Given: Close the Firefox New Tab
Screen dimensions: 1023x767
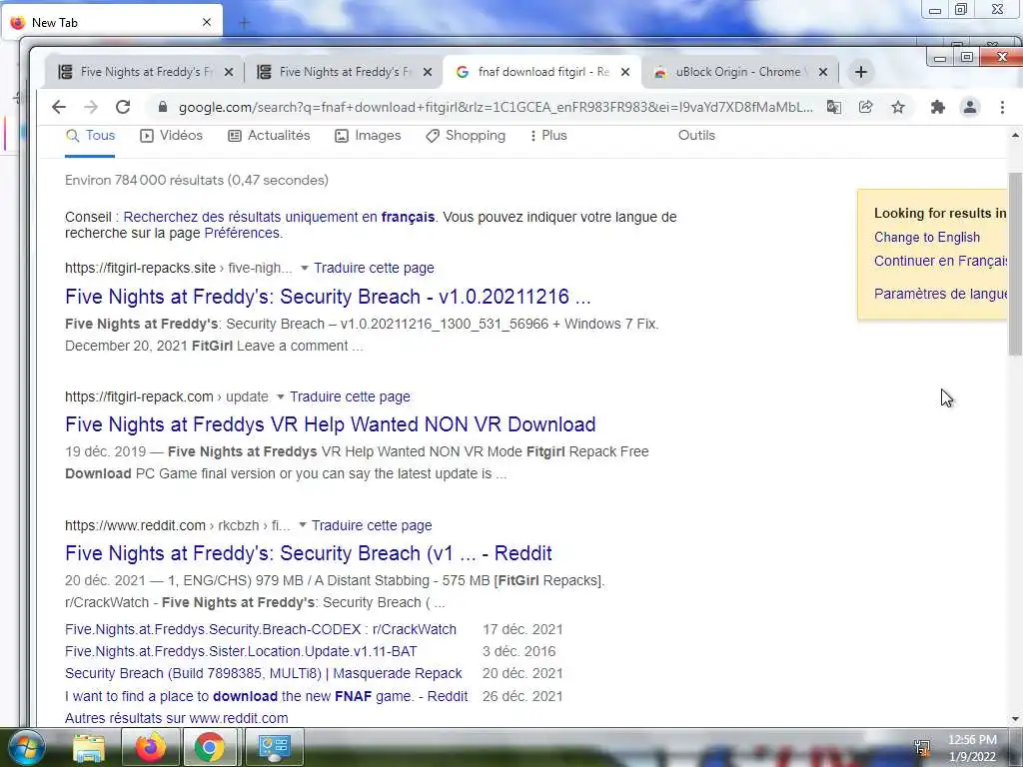Looking at the screenshot, I should [207, 22].
